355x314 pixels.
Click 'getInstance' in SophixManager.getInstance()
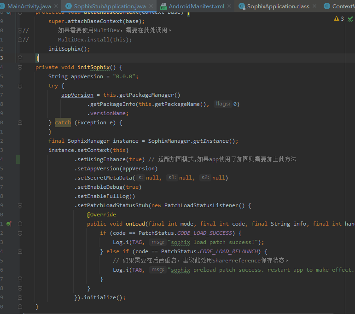click(211, 141)
